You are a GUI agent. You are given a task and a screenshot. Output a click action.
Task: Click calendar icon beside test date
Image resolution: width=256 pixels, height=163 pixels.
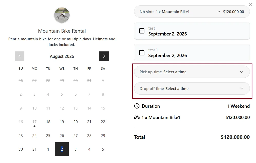click(x=142, y=31)
